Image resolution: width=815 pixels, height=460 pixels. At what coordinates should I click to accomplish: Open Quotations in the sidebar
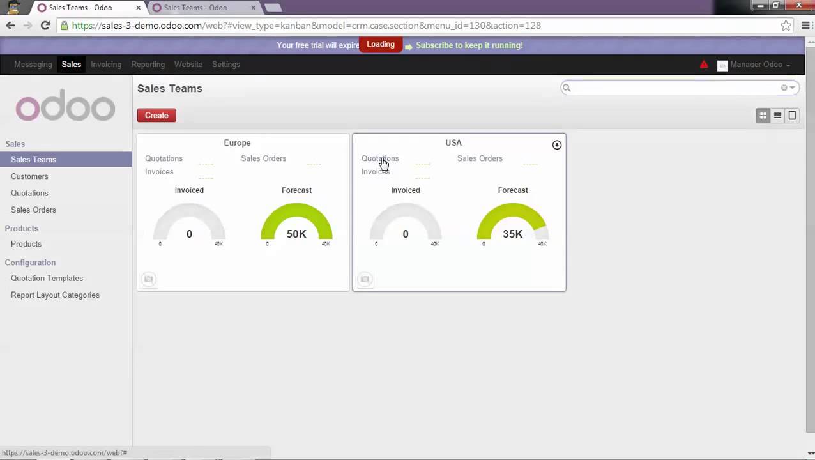pyautogui.click(x=29, y=193)
